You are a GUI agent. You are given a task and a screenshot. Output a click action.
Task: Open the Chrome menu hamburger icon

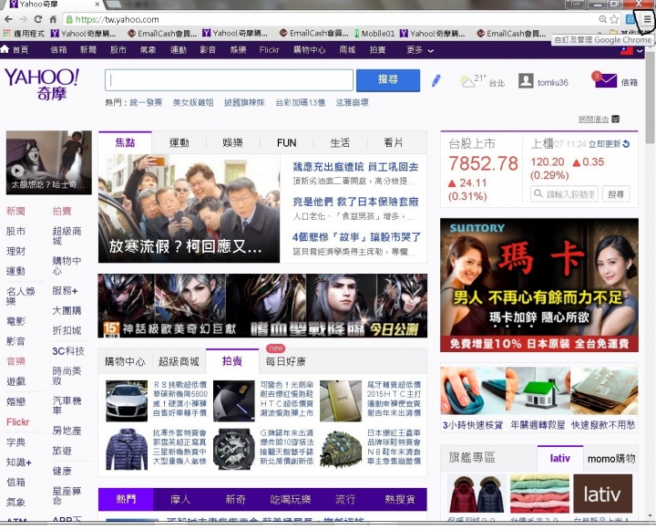[x=647, y=19]
